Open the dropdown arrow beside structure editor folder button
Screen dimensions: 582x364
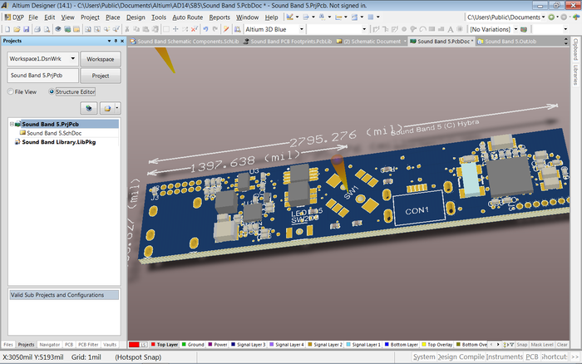(x=117, y=108)
